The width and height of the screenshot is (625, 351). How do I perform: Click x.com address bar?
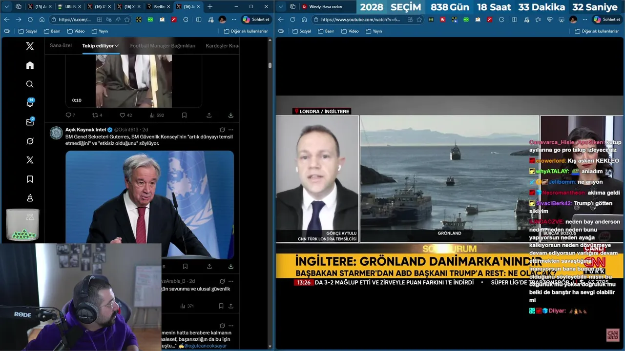click(76, 19)
